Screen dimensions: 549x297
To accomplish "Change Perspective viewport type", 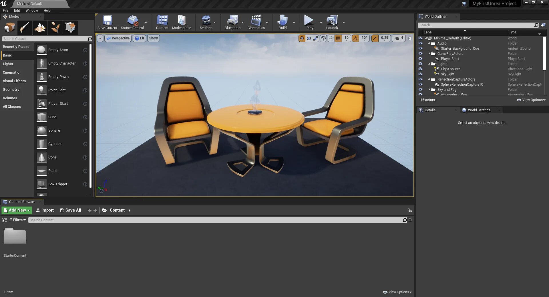I will click(x=118, y=38).
